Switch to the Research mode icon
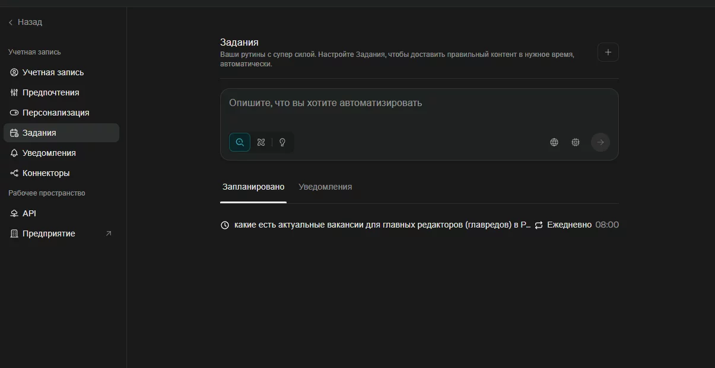This screenshot has height=368, width=715. tap(261, 142)
